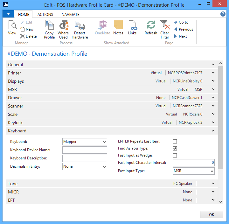Uncheck the Find As You Type checkbox

pos(175,149)
